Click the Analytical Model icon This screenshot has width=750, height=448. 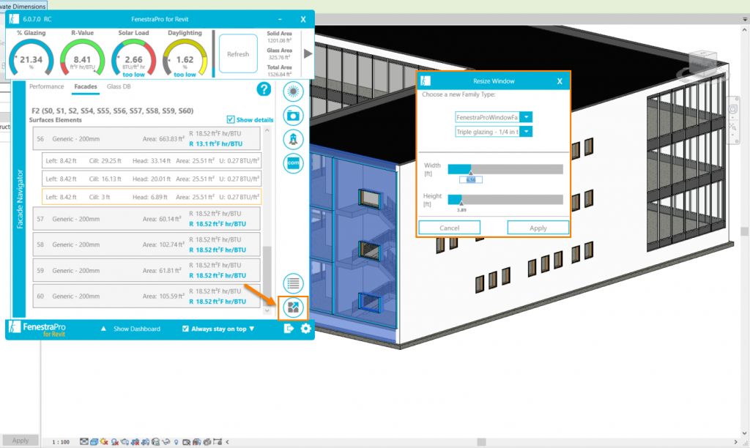(196, 442)
